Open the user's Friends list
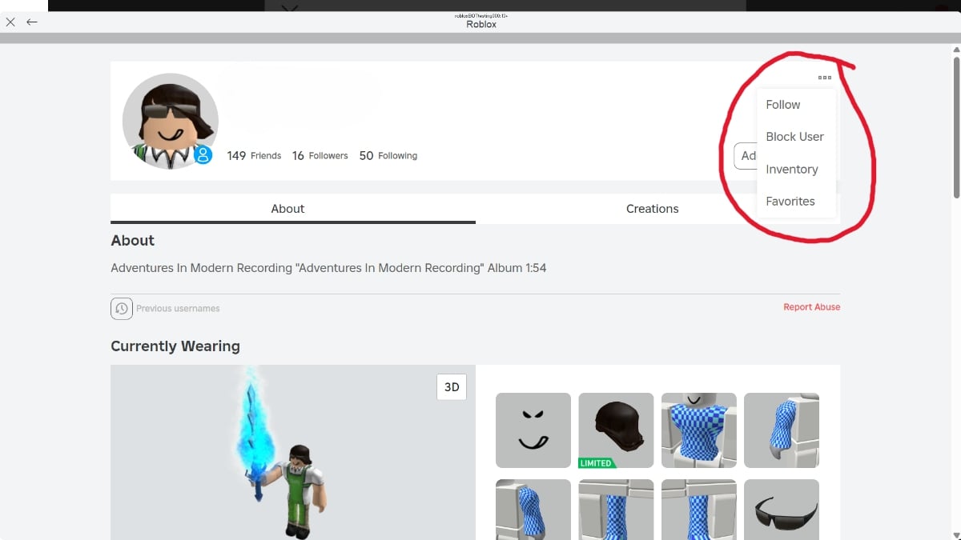 click(254, 155)
